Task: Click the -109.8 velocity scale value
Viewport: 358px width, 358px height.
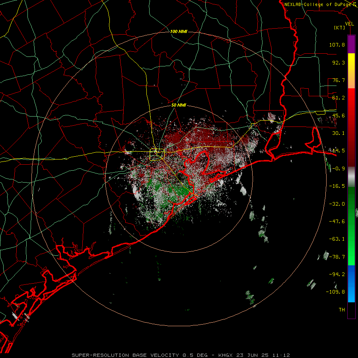Action: (335, 292)
